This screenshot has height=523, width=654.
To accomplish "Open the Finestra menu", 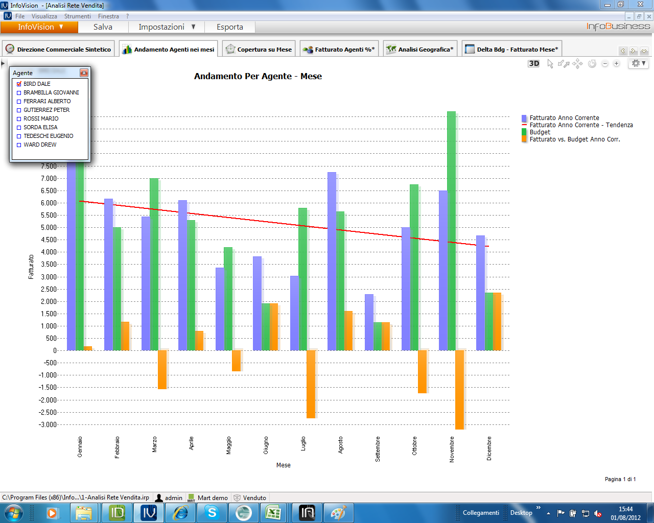I will click(108, 16).
